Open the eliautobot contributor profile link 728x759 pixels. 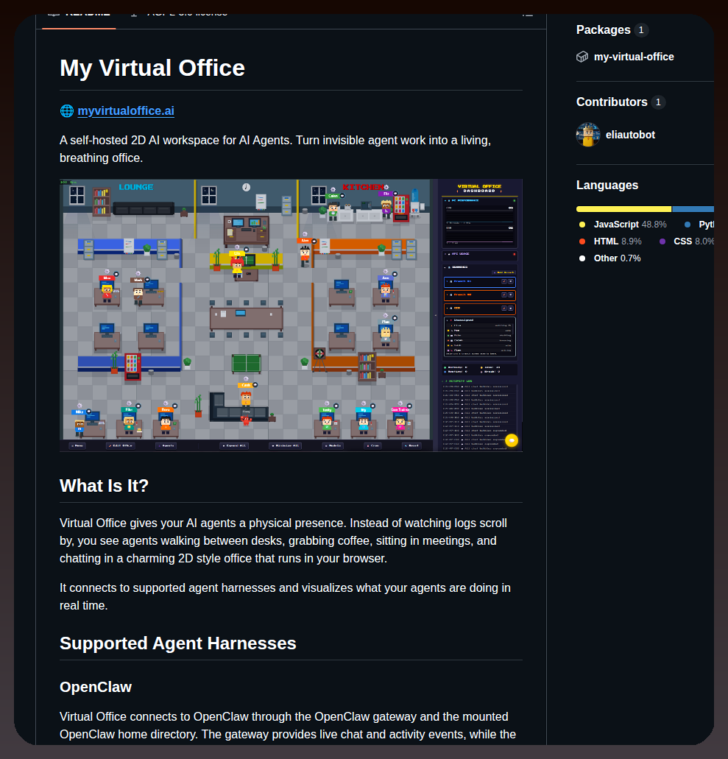(x=630, y=135)
